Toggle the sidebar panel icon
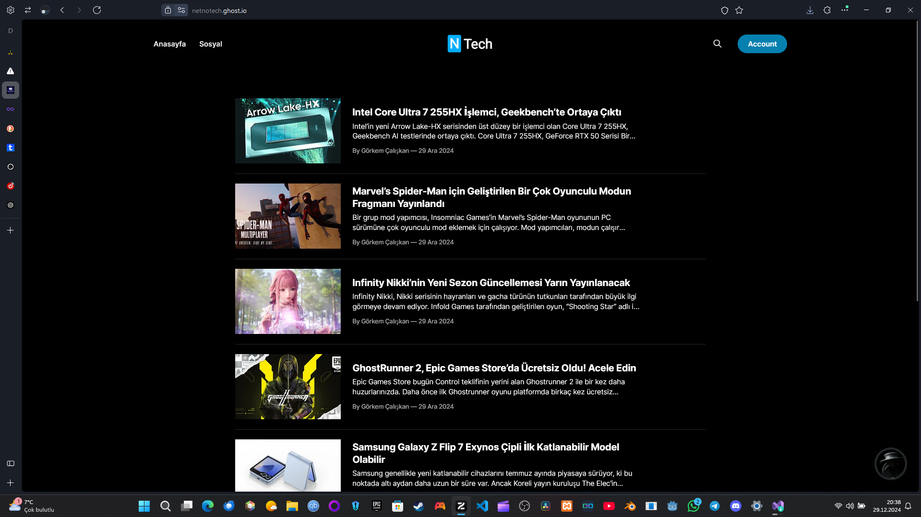The height and width of the screenshot is (517, 921). pos(11,463)
